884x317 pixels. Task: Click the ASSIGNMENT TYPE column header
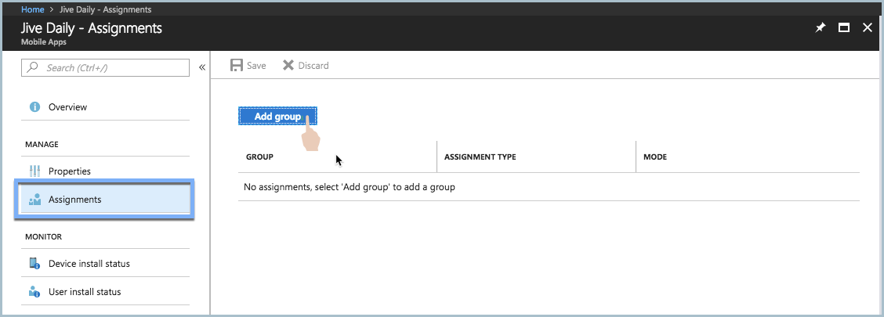pyautogui.click(x=480, y=157)
